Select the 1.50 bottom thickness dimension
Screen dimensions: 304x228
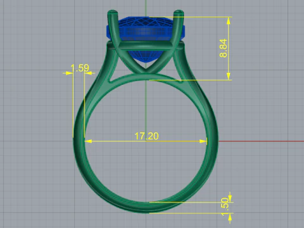(225, 206)
